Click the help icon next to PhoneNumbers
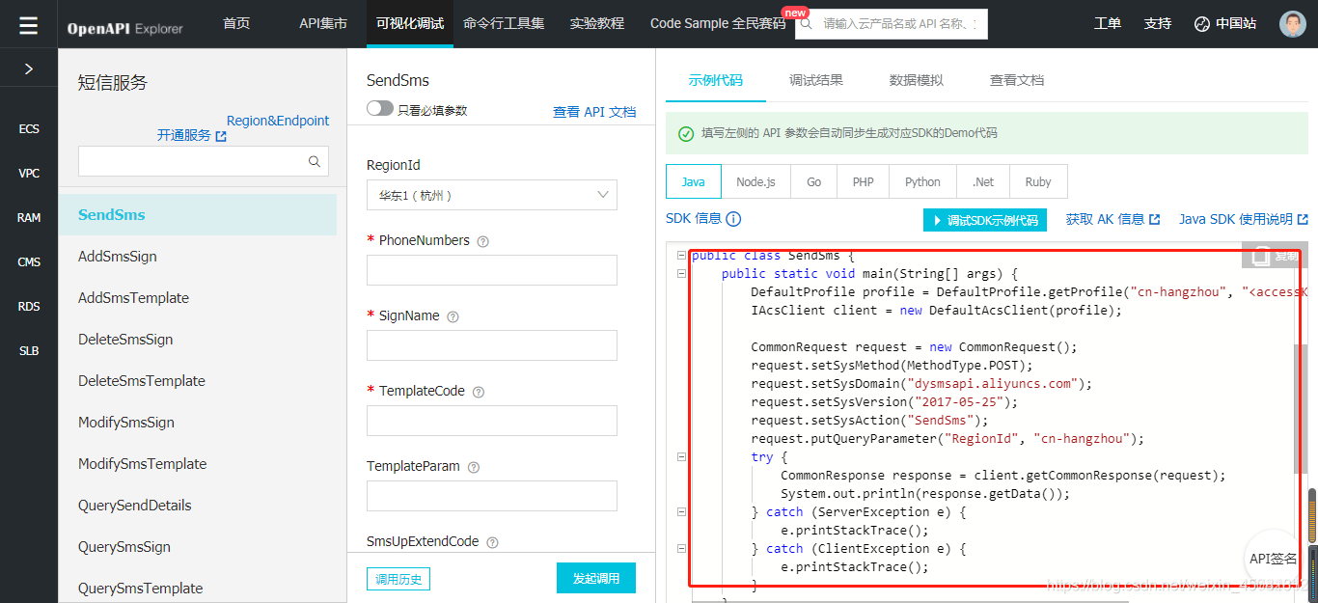This screenshot has height=603, width=1318. click(x=482, y=241)
